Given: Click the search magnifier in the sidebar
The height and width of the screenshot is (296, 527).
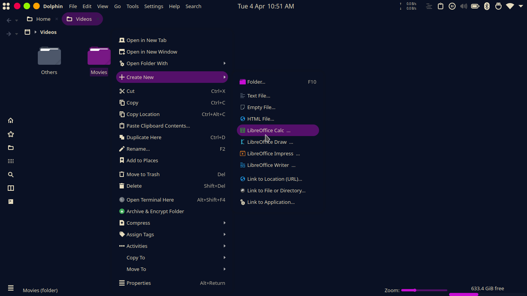Looking at the screenshot, I should [11, 175].
